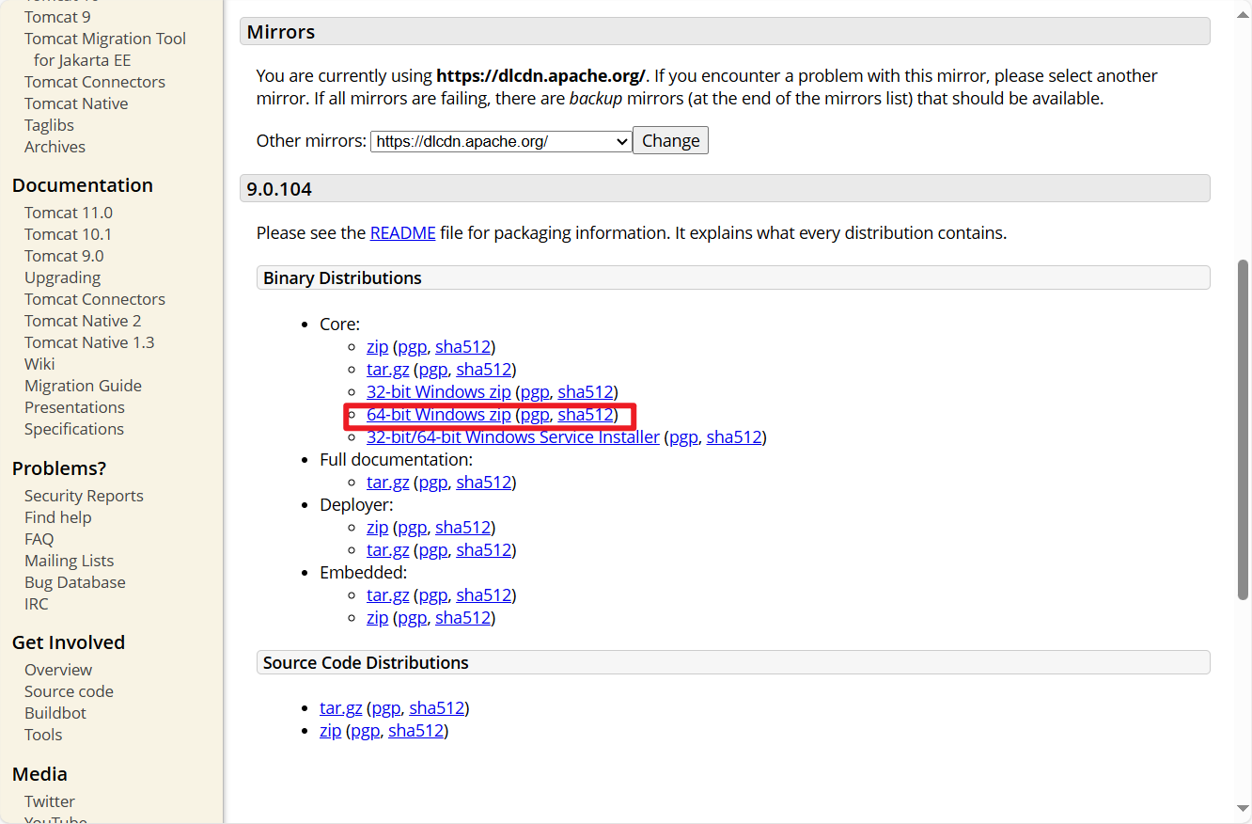Open Tomcat Migration Tool for Jakarta EE
1252x824 pixels.
click(x=105, y=49)
